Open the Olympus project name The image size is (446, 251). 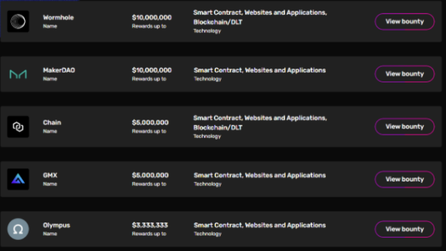tap(57, 226)
